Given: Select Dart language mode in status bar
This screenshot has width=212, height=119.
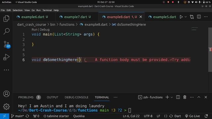Looking at the screenshot, I should point(178,116).
